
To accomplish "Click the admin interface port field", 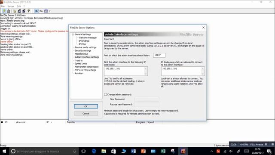I will [159, 55].
